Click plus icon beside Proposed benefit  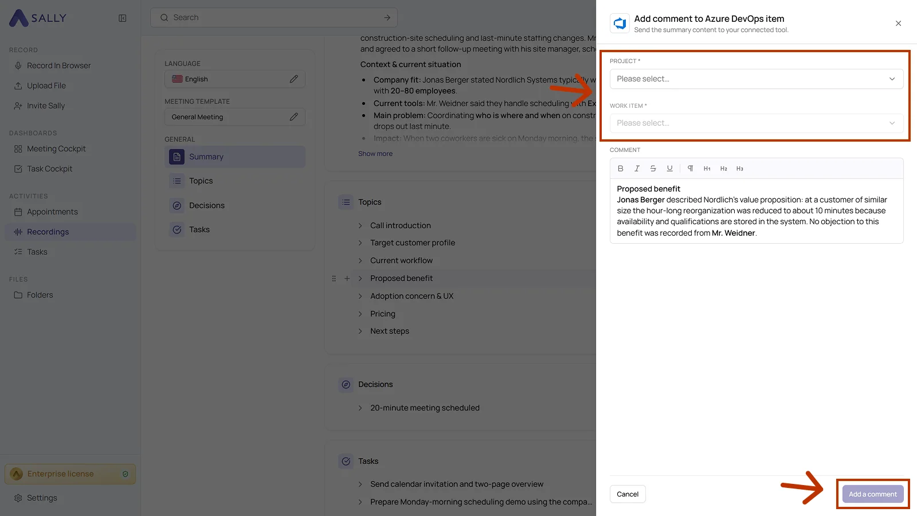click(x=347, y=279)
